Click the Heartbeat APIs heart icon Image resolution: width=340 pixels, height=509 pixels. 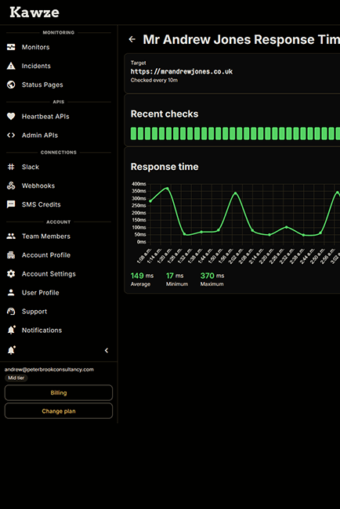[x=11, y=116]
